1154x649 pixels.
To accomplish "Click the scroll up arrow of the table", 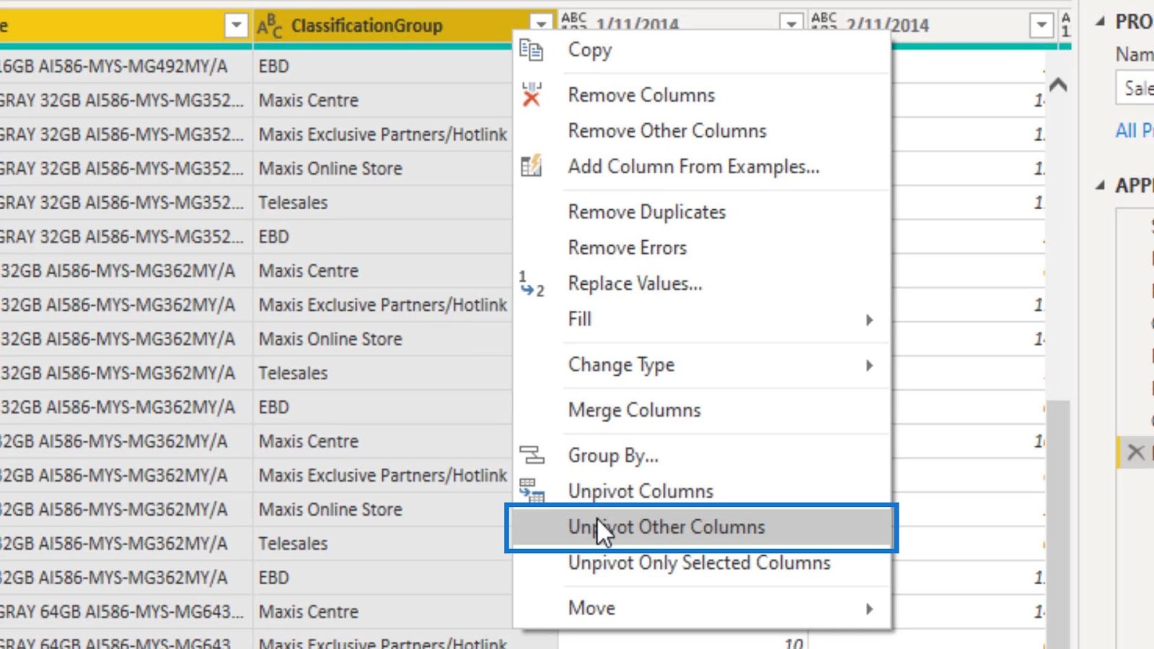I will pos(1058,85).
